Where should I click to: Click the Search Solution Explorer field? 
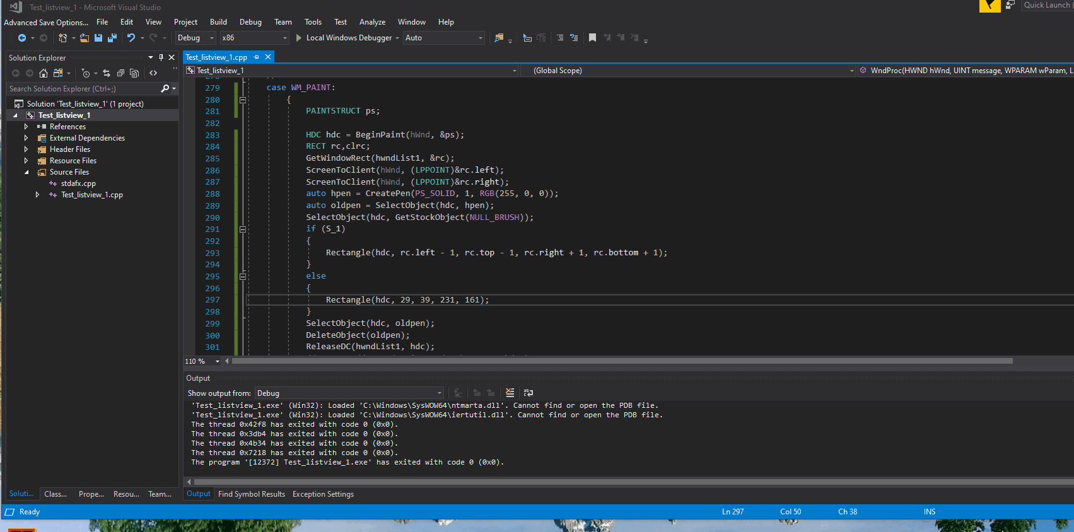82,89
